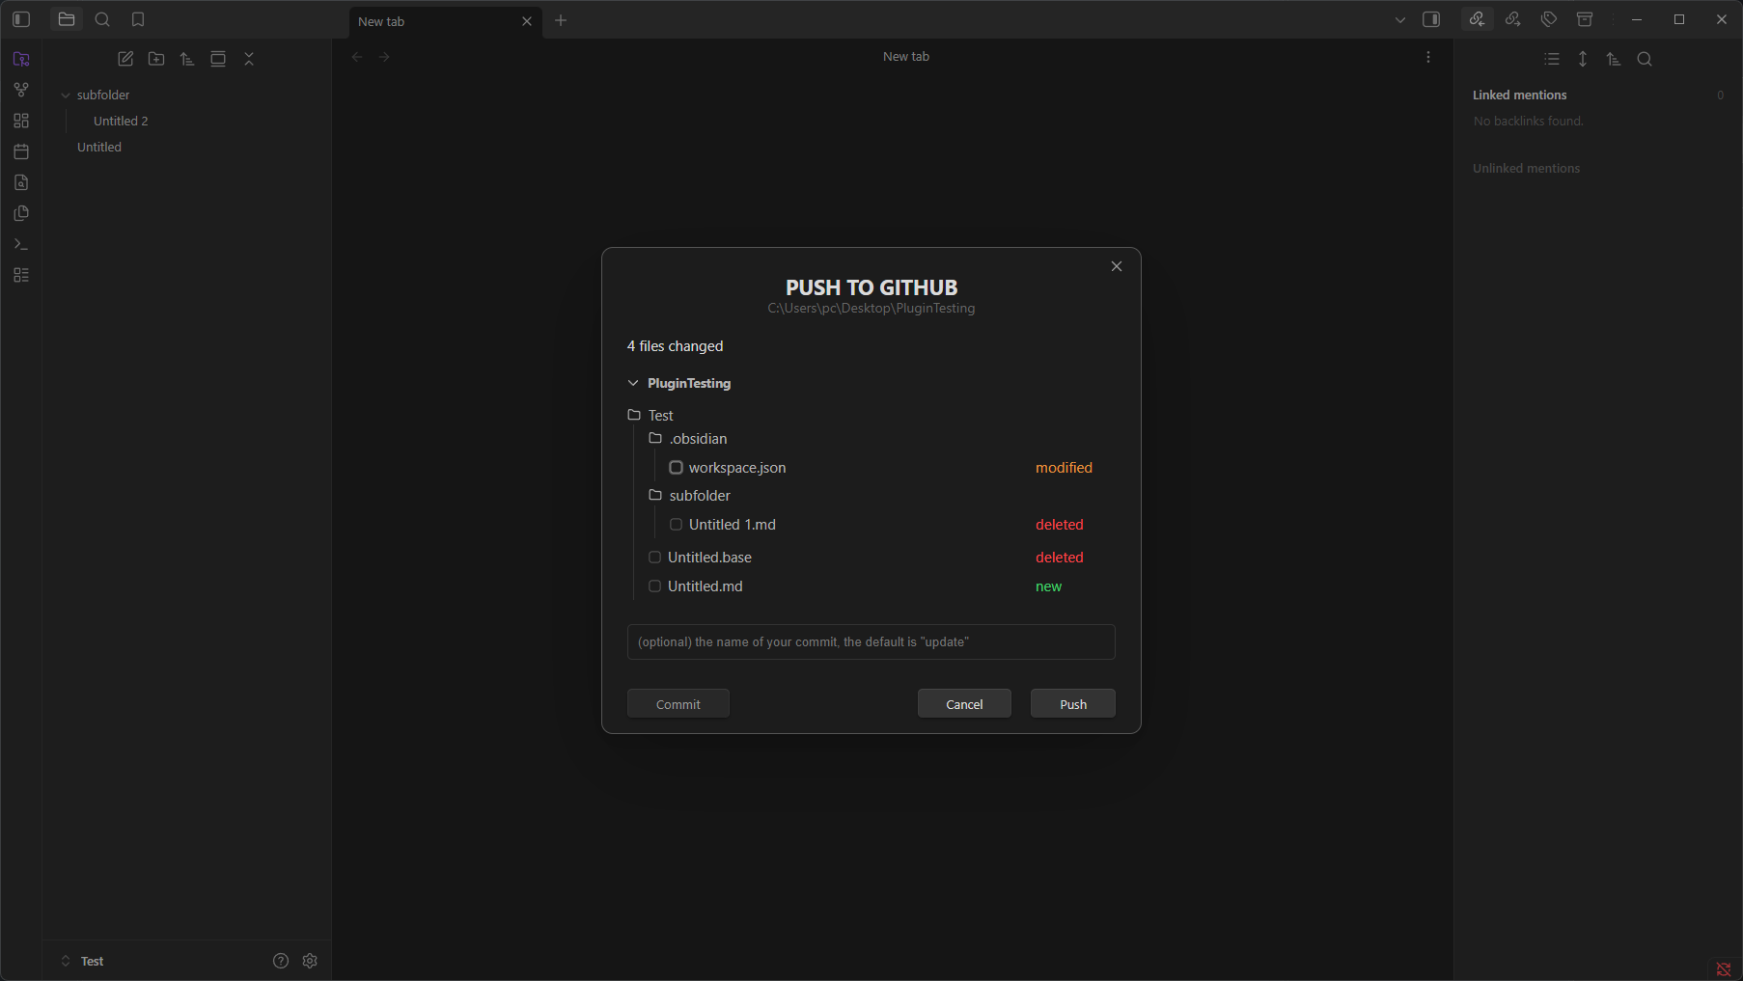Click the Commit button

[x=678, y=704]
